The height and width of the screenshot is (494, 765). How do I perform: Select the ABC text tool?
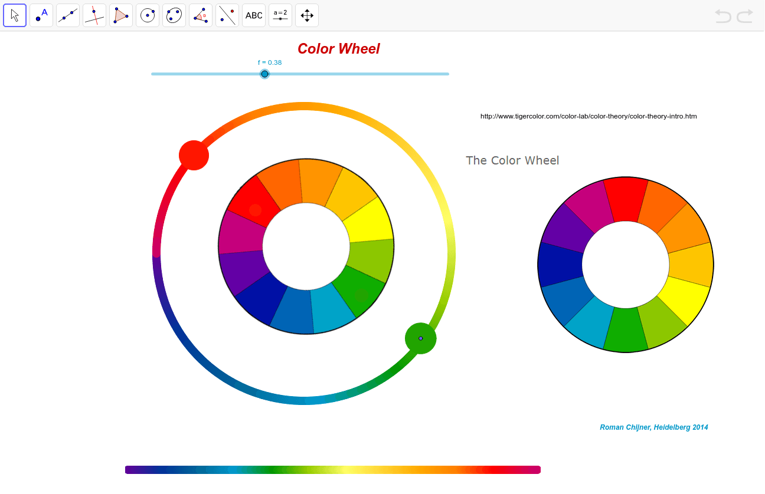254,15
